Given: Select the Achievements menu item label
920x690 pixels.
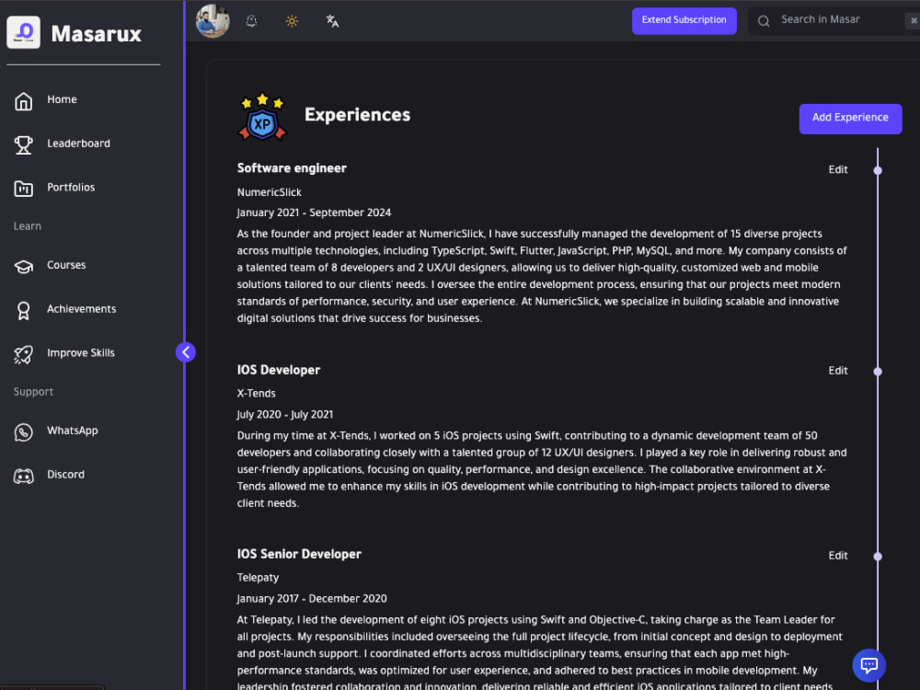Looking at the screenshot, I should [82, 309].
